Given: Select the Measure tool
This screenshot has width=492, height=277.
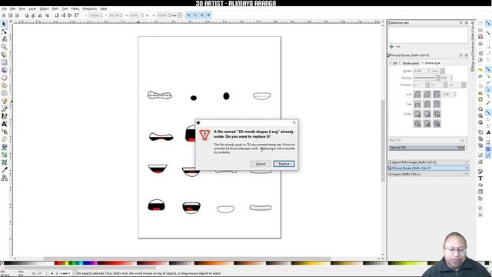Looking at the screenshot, I should (4, 55).
